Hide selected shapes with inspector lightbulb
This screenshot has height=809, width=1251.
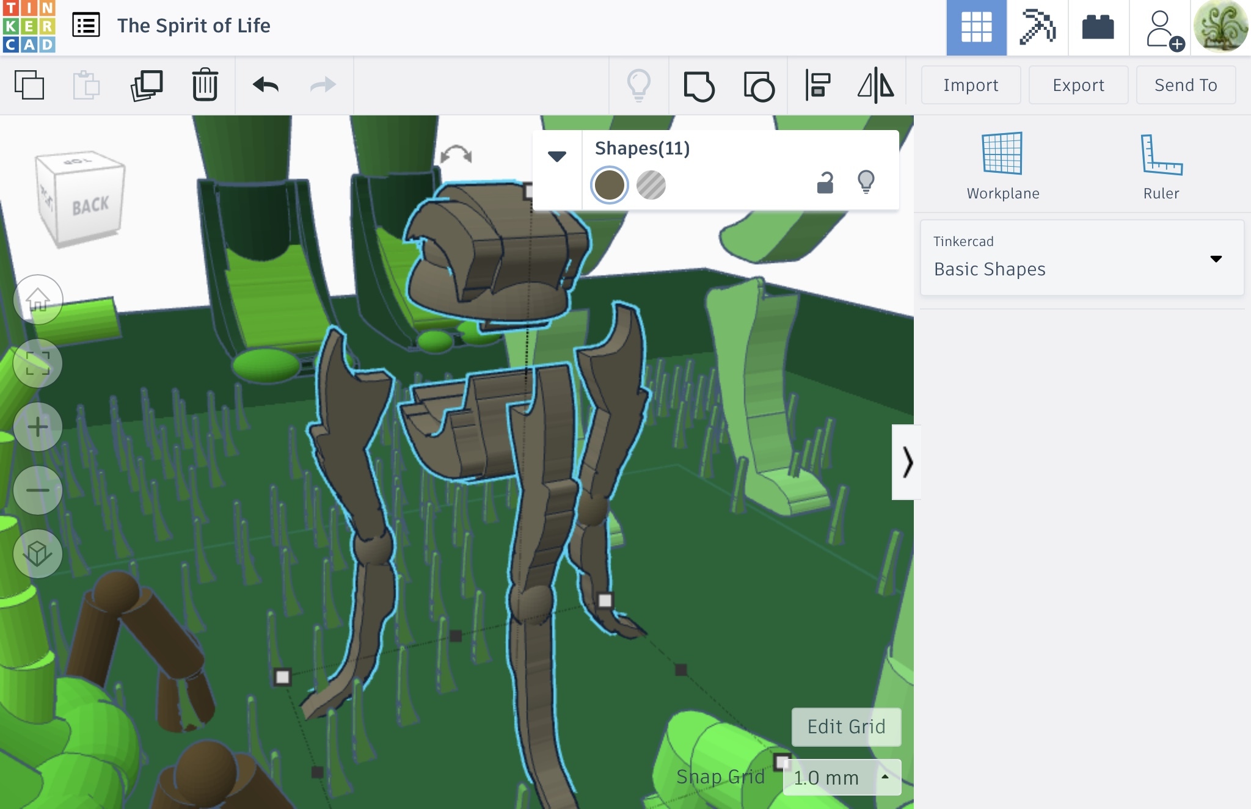pos(866,182)
